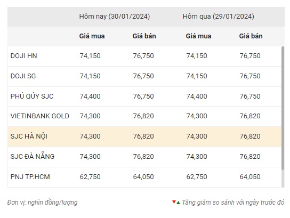The image size is (290, 218).
Task: Click the Đơn vị: nghìn đồng/lượng note
Action: pos(42,203)
